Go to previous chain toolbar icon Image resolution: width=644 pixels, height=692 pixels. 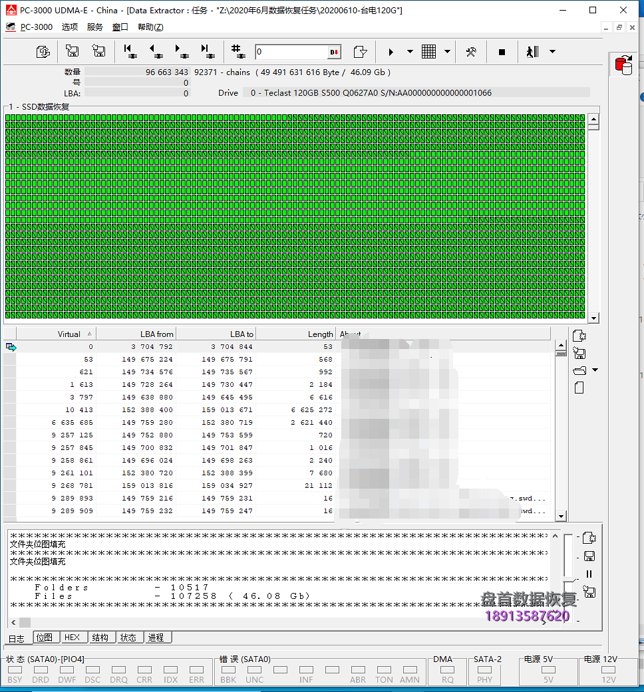[156, 52]
